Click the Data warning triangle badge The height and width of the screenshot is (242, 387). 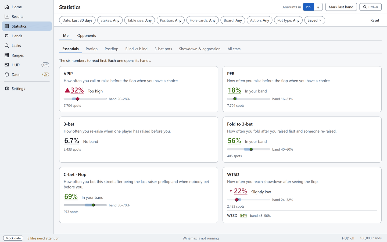pyautogui.click(x=46, y=74)
